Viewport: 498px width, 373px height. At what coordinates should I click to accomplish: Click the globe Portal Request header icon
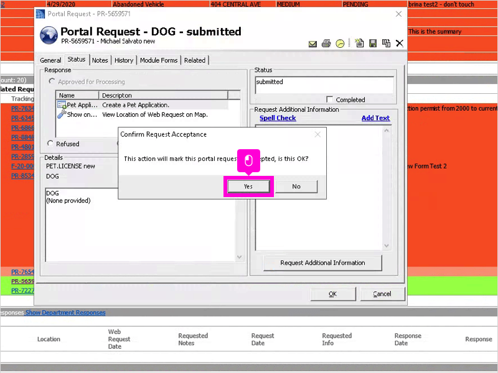coord(49,35)
